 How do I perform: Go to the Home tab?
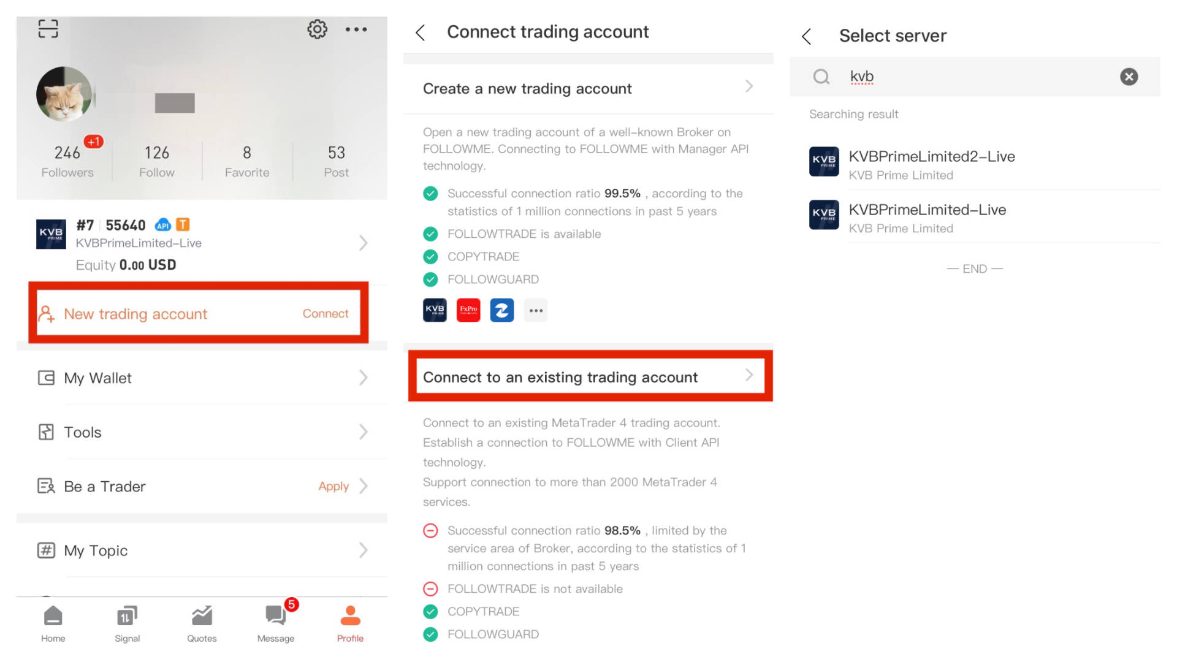pyautogui.click(x=53, y=623)
